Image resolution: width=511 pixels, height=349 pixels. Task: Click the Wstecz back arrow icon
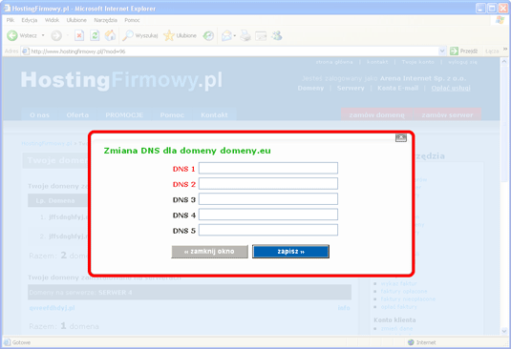point(12,35)
